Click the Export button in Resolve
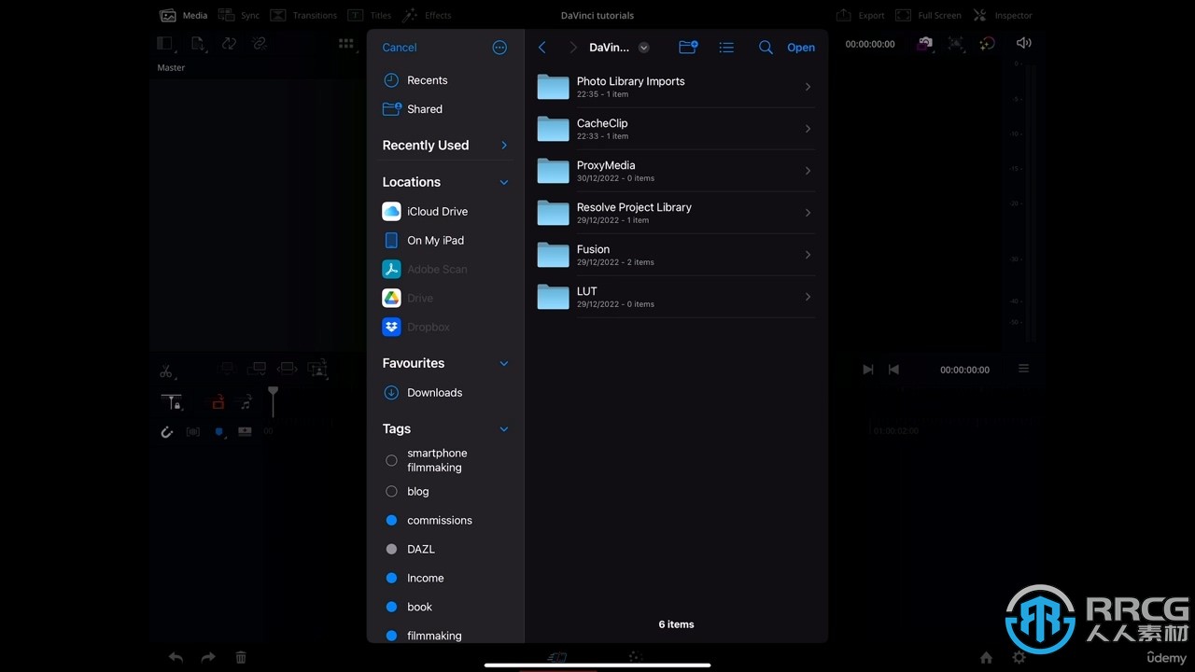 860,16
